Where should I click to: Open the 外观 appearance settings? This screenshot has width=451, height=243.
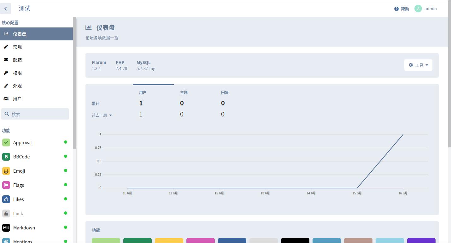click(17, 86)
